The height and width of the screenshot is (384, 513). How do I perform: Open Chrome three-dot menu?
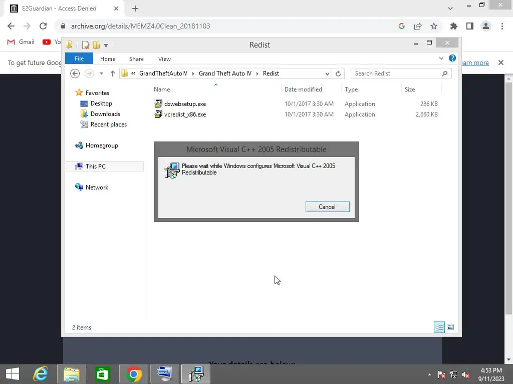click(x=502, y=26)
